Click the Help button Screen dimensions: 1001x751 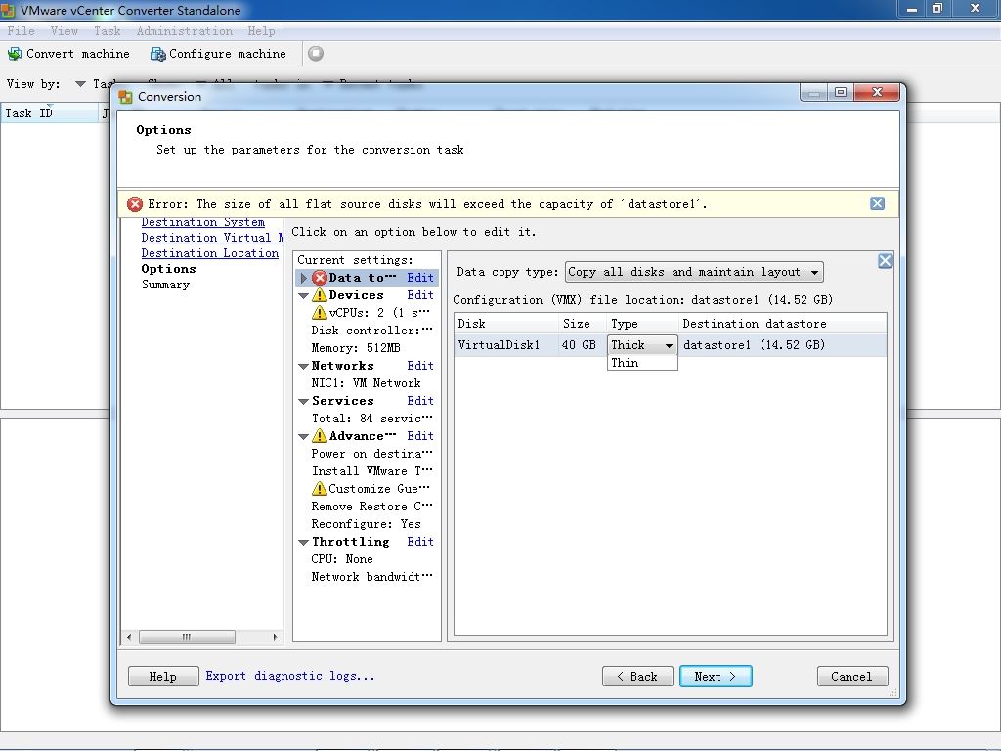pyautogui.click(x=163, y=677)
